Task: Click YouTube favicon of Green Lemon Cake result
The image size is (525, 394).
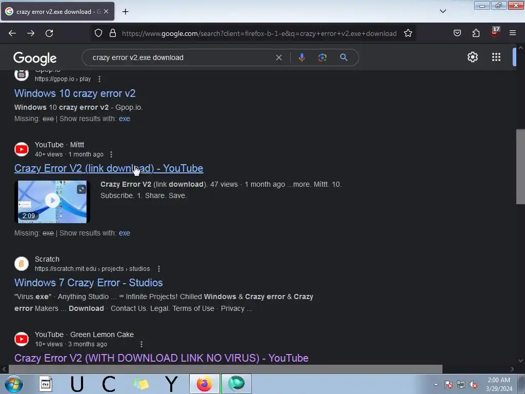Action: pyautogui.click(x=22, y=339)
